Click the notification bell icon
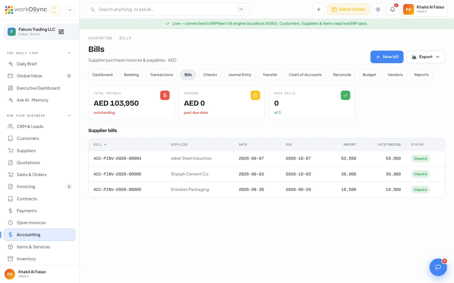The height and width of the screenshot is (283, 454). 393,9
